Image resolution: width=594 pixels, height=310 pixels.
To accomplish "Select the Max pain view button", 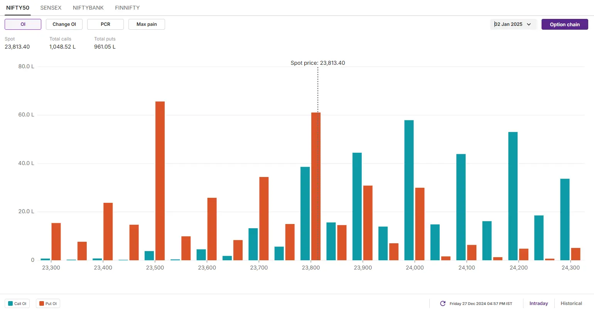I will click(147, 24).
